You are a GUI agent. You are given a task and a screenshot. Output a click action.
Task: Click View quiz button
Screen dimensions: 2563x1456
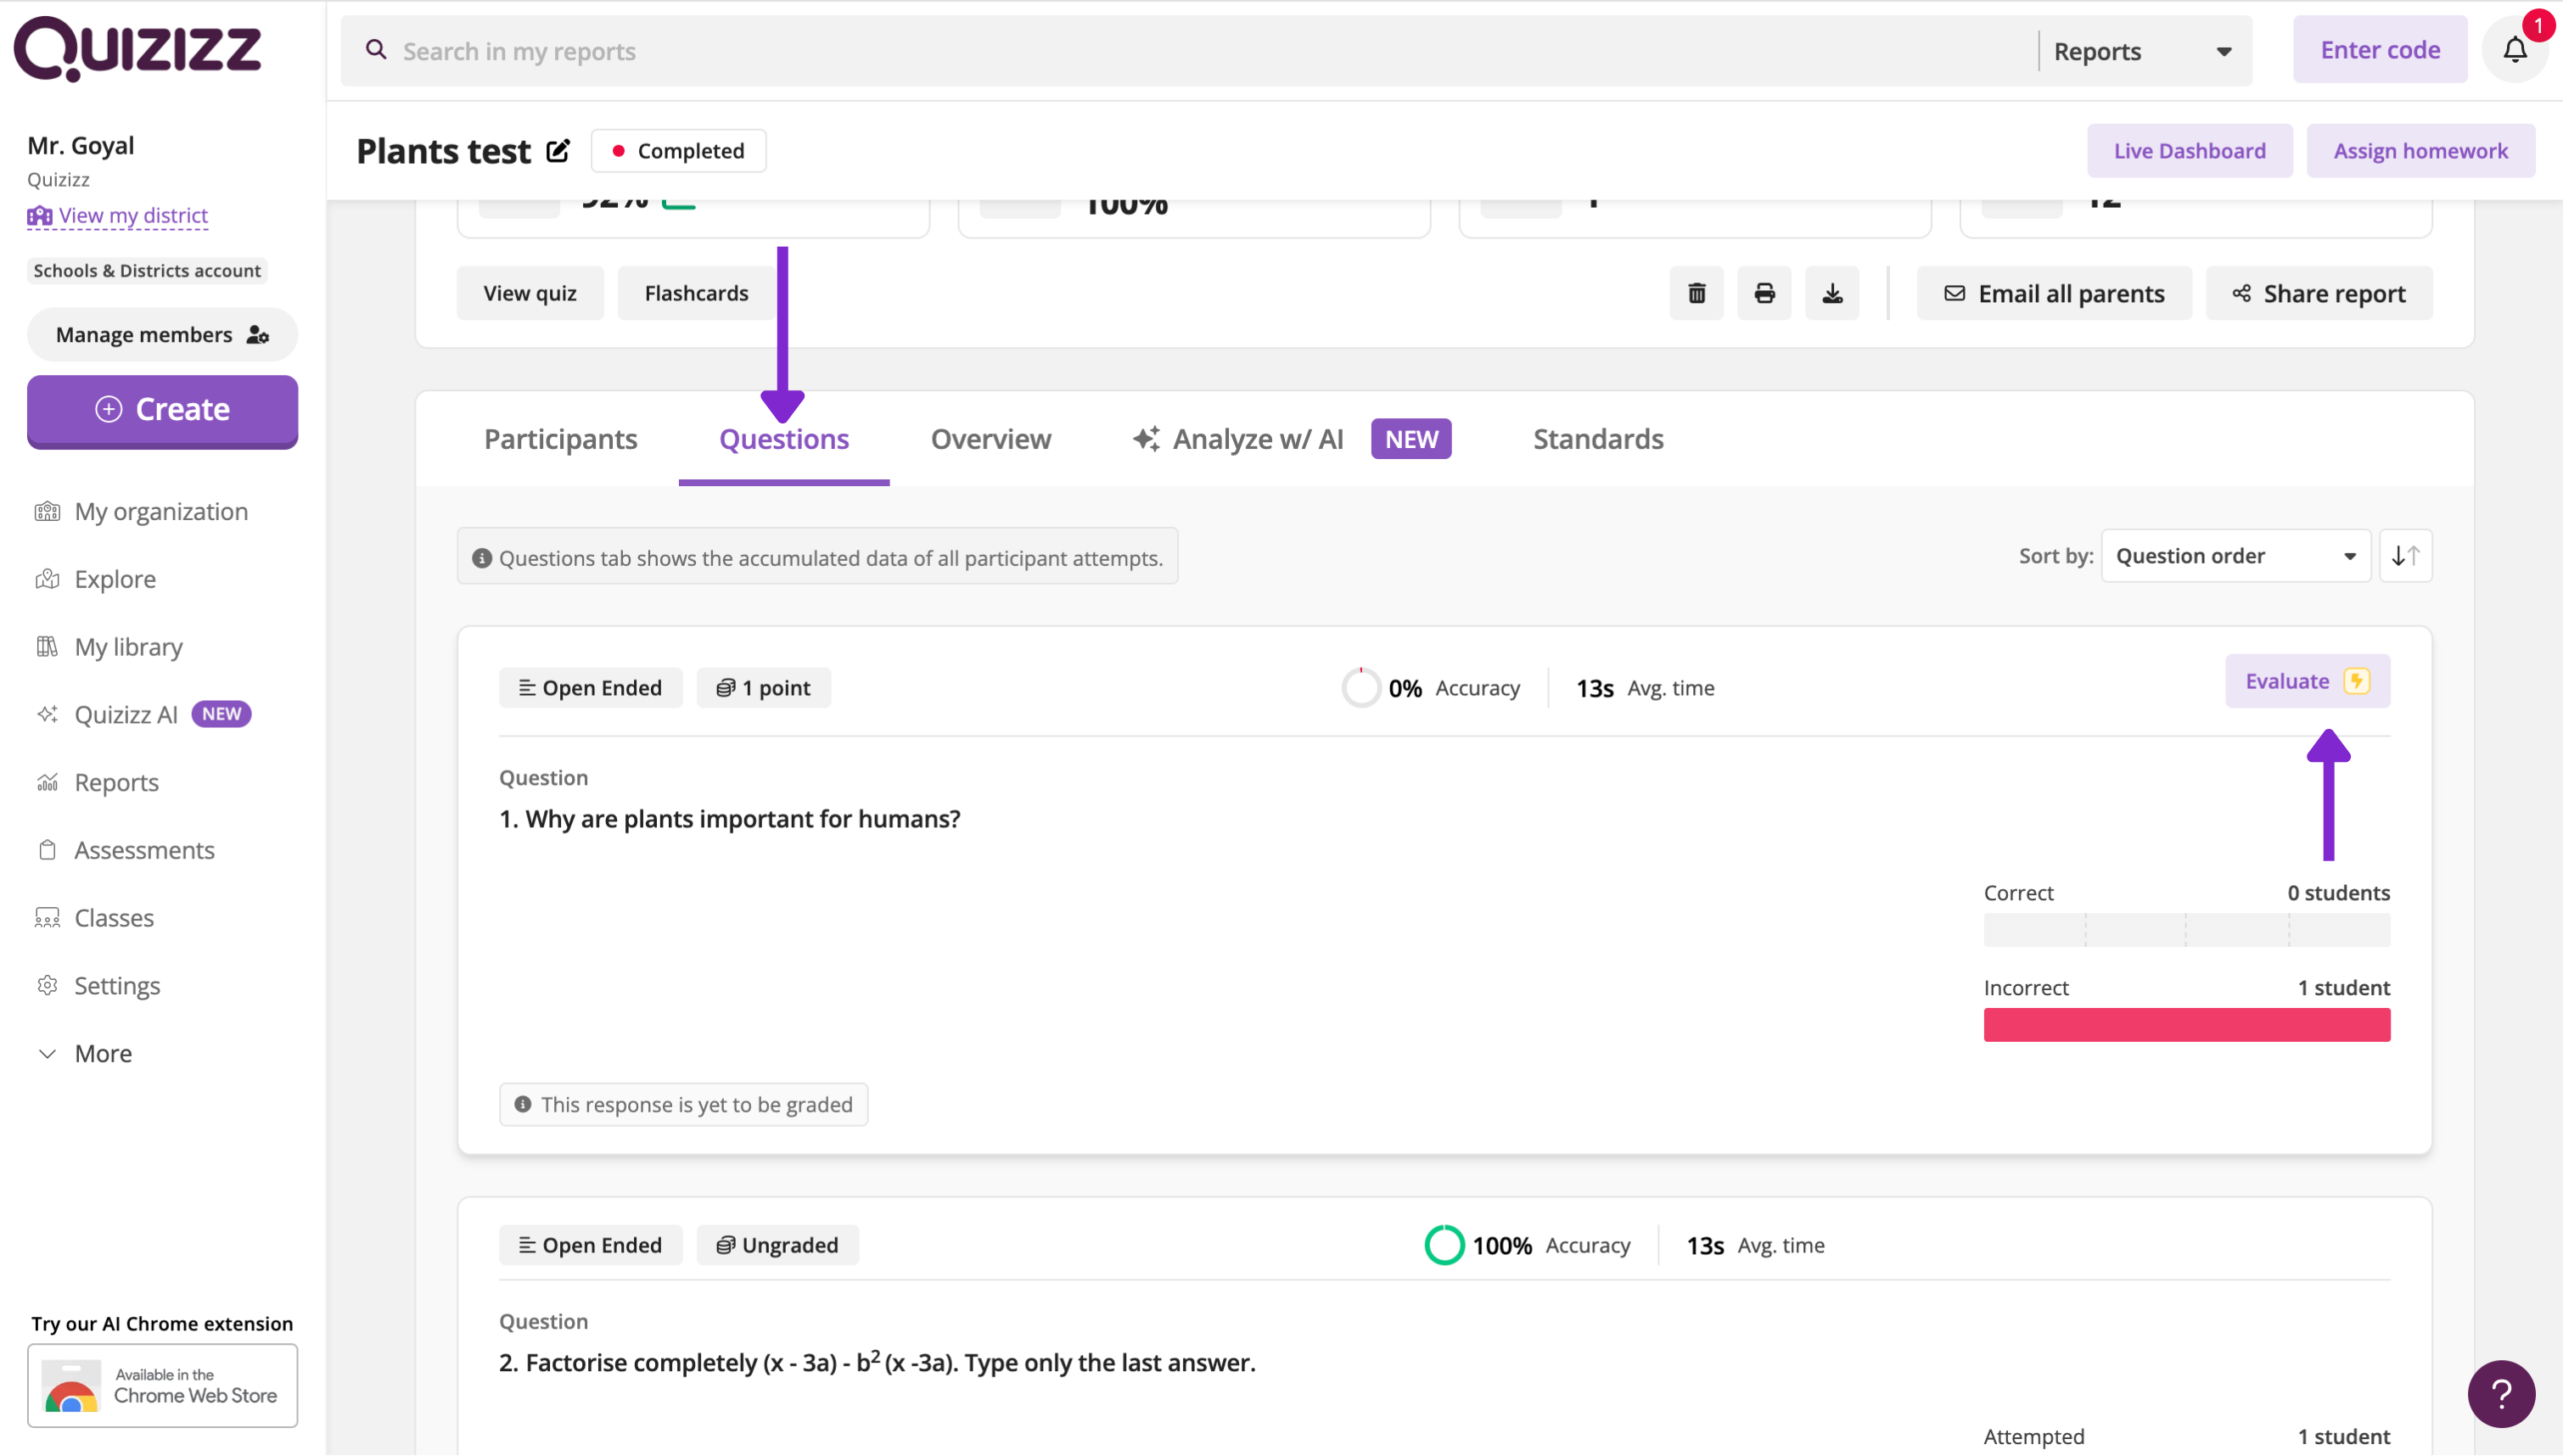(530, 293)
